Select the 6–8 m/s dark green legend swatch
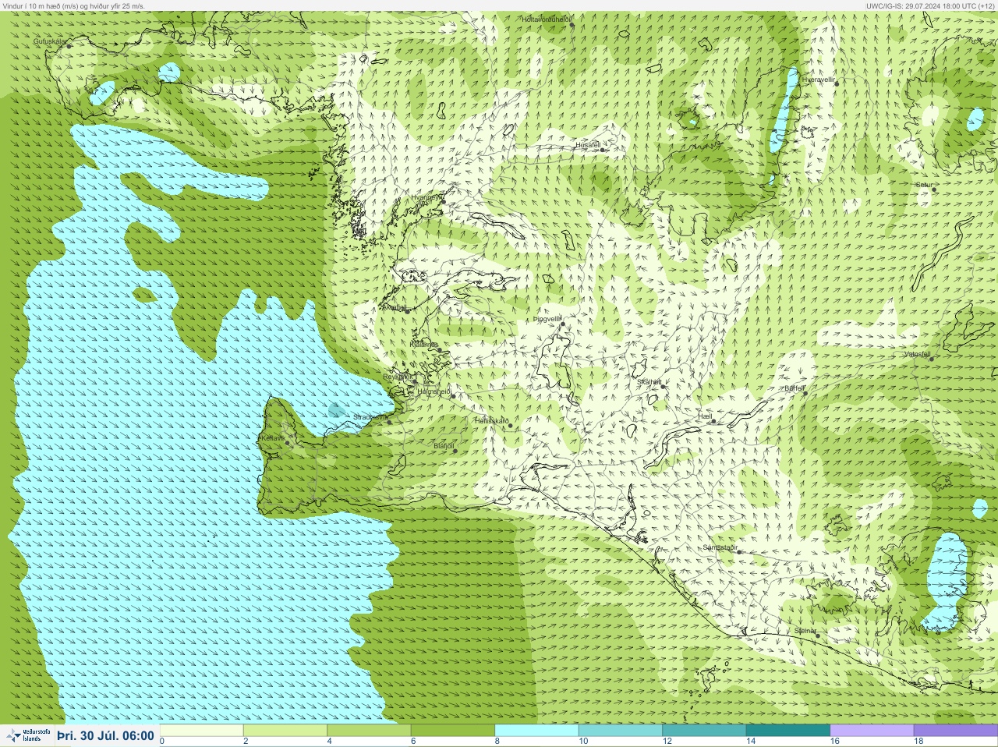 coord(452,731)
